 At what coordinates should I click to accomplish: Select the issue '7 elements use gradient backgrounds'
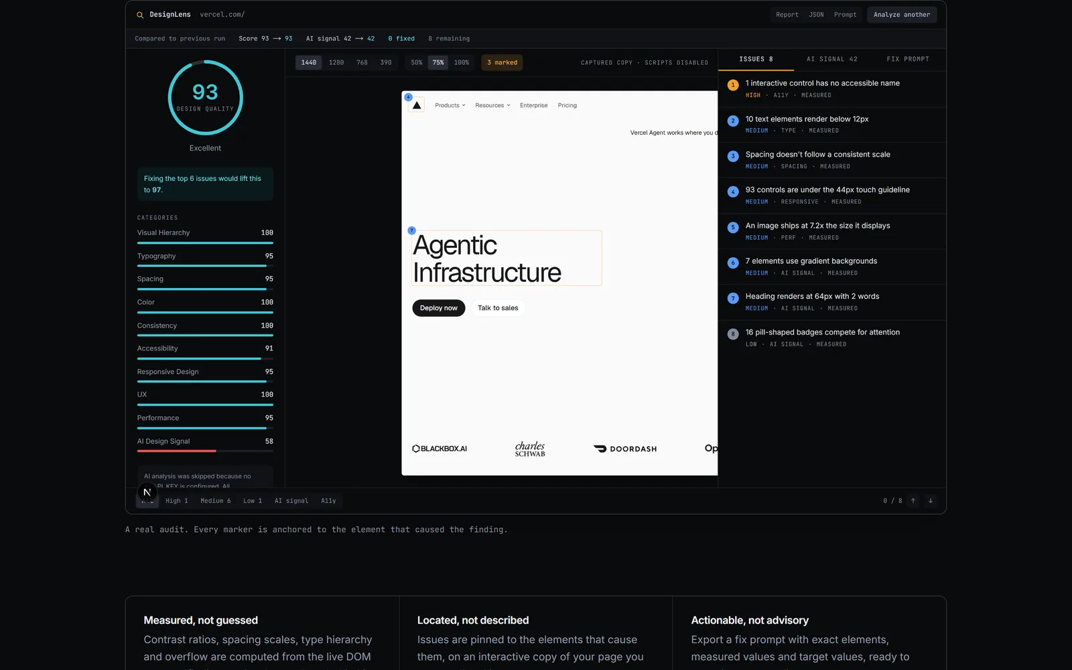832,267
